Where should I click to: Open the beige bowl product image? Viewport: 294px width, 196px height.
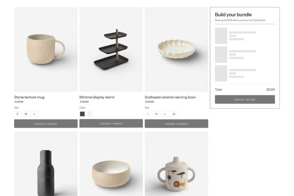click(x=111, y=164)
